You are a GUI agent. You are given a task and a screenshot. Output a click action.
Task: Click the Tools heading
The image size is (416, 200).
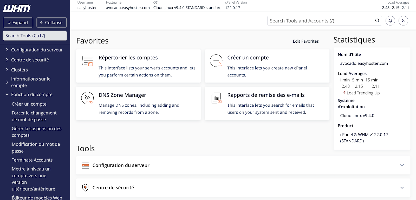(85, 149)
